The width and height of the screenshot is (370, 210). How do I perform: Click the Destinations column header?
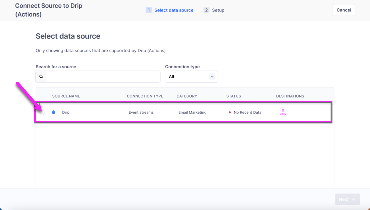(290, 96)
